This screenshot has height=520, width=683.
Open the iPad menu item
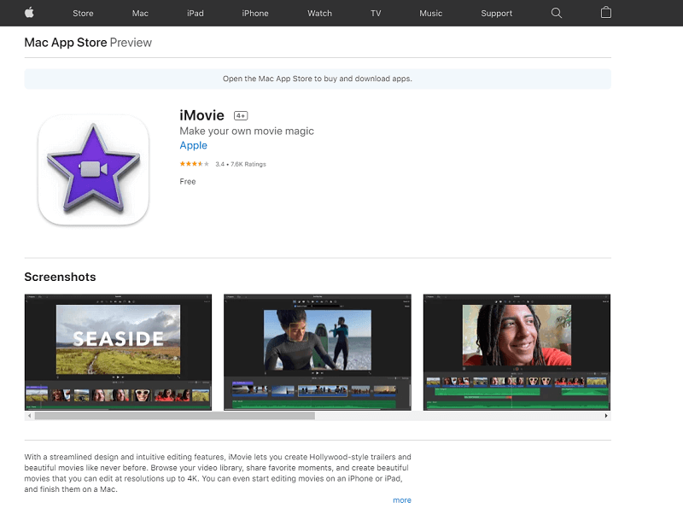point(196,14)
